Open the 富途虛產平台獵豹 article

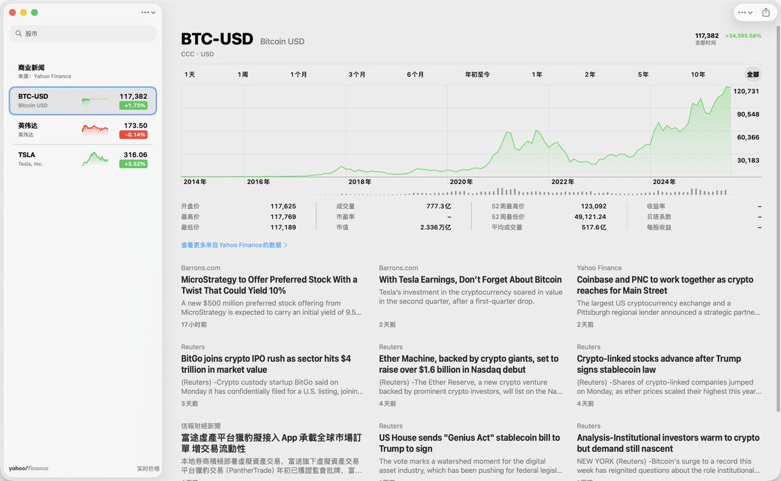point(272,451)
